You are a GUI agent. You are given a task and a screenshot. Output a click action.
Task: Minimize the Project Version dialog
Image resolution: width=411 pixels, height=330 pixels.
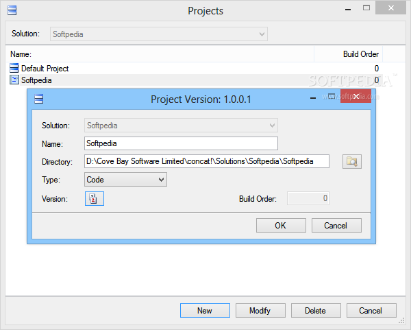click(313, 97)
